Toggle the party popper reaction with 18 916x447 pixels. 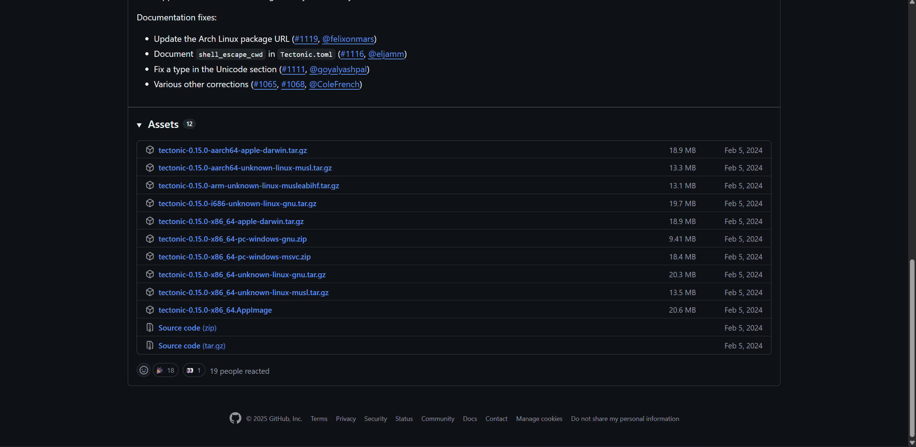(x=165, y=370)
